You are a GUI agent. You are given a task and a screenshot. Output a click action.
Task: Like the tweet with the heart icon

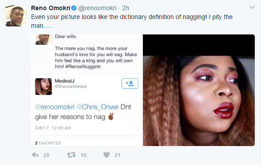point(107,155)
